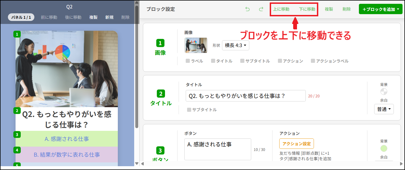This screenshot has height=170, width=405.
Task: Click the number 3 ボタン block icon
Action: click(160, 150)
